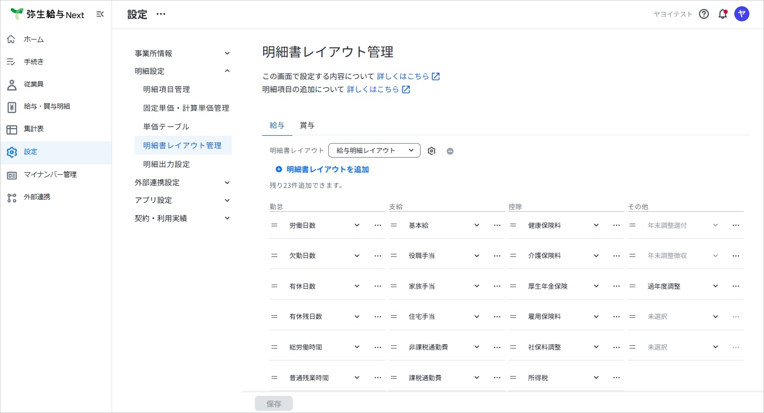The height and width of the screenshot is (413, 764).
Task: Switch to the 賞与 tab
Action: pos(307,125)
